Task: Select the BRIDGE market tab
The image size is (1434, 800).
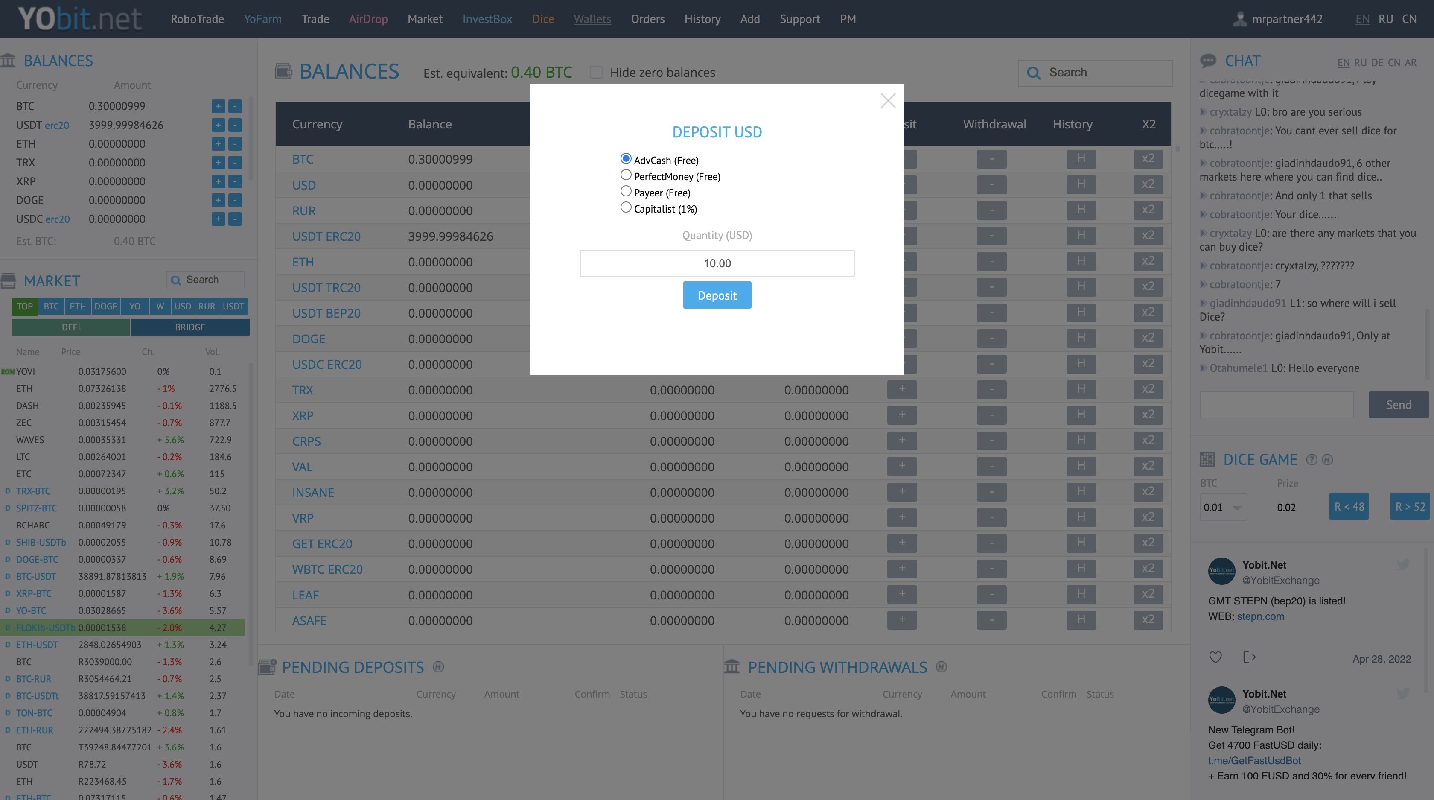Action: [190, 327]
